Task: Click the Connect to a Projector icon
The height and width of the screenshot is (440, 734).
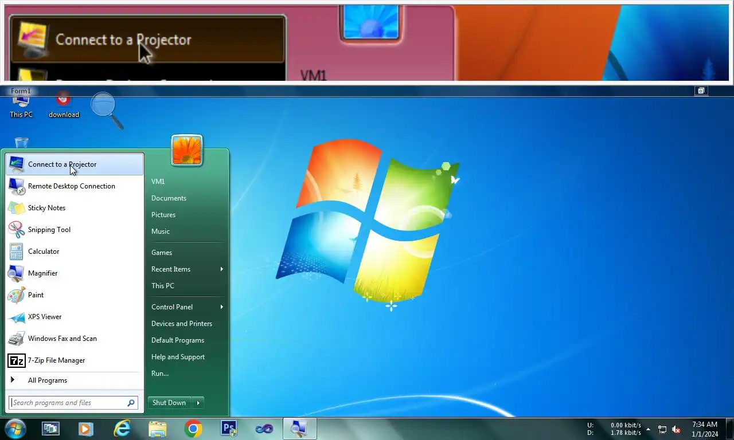Action: pyautogui.click(x=16, y=164)
